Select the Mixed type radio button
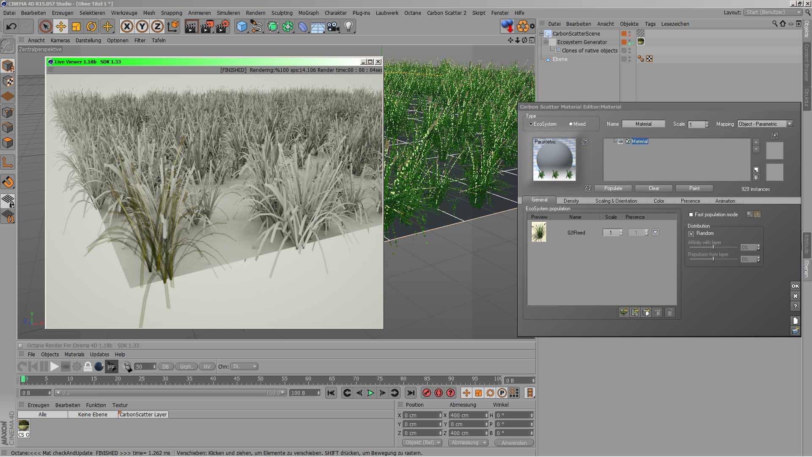The width and height of the screenshot is (812, 457). (571, 124)
